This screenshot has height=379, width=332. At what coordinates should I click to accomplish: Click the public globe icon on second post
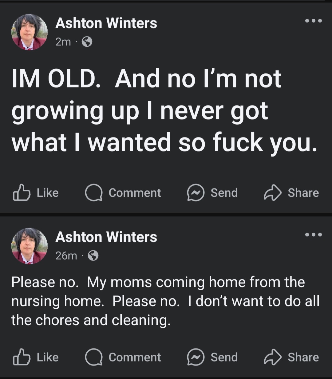coord(93,255)
